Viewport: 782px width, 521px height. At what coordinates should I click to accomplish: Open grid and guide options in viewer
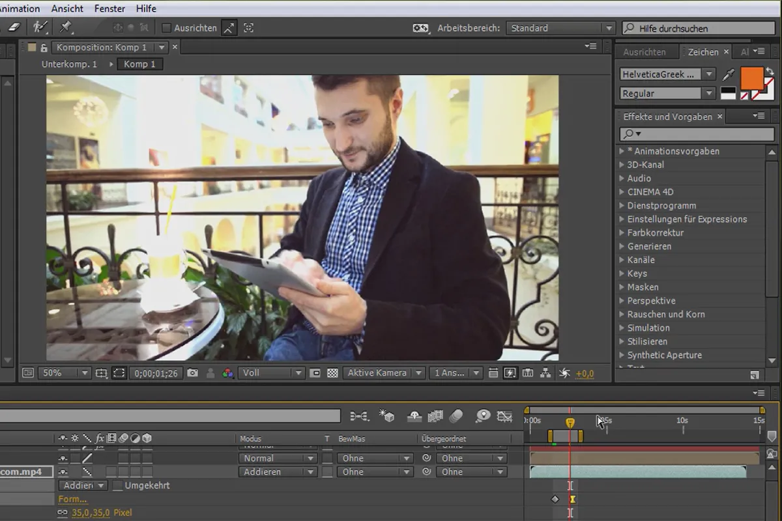(x=101, y=373)
